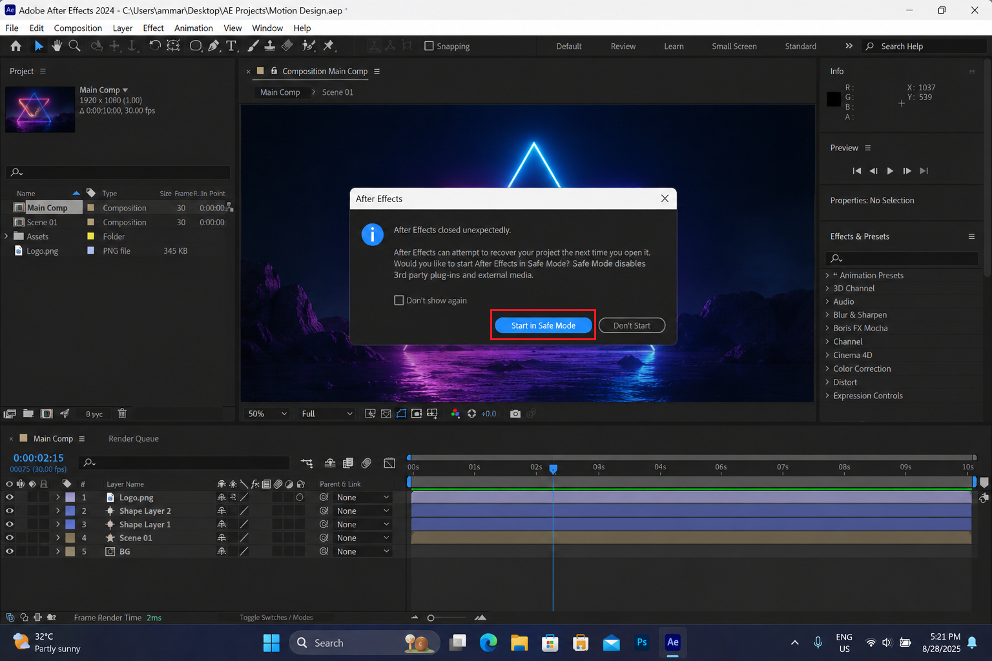Toggle visibility of Scene 01 layer

click(9, 538)
